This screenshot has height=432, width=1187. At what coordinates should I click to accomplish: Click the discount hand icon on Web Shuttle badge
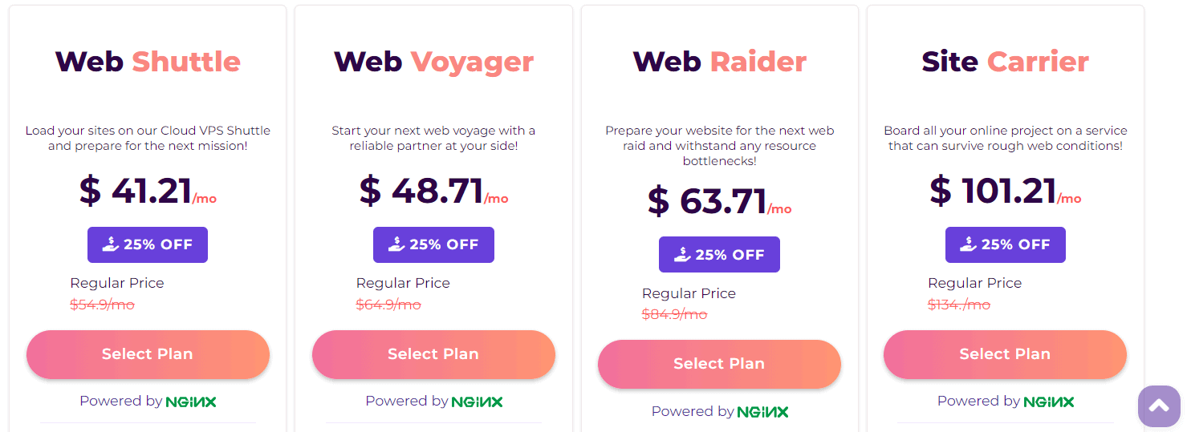[111, 244]
